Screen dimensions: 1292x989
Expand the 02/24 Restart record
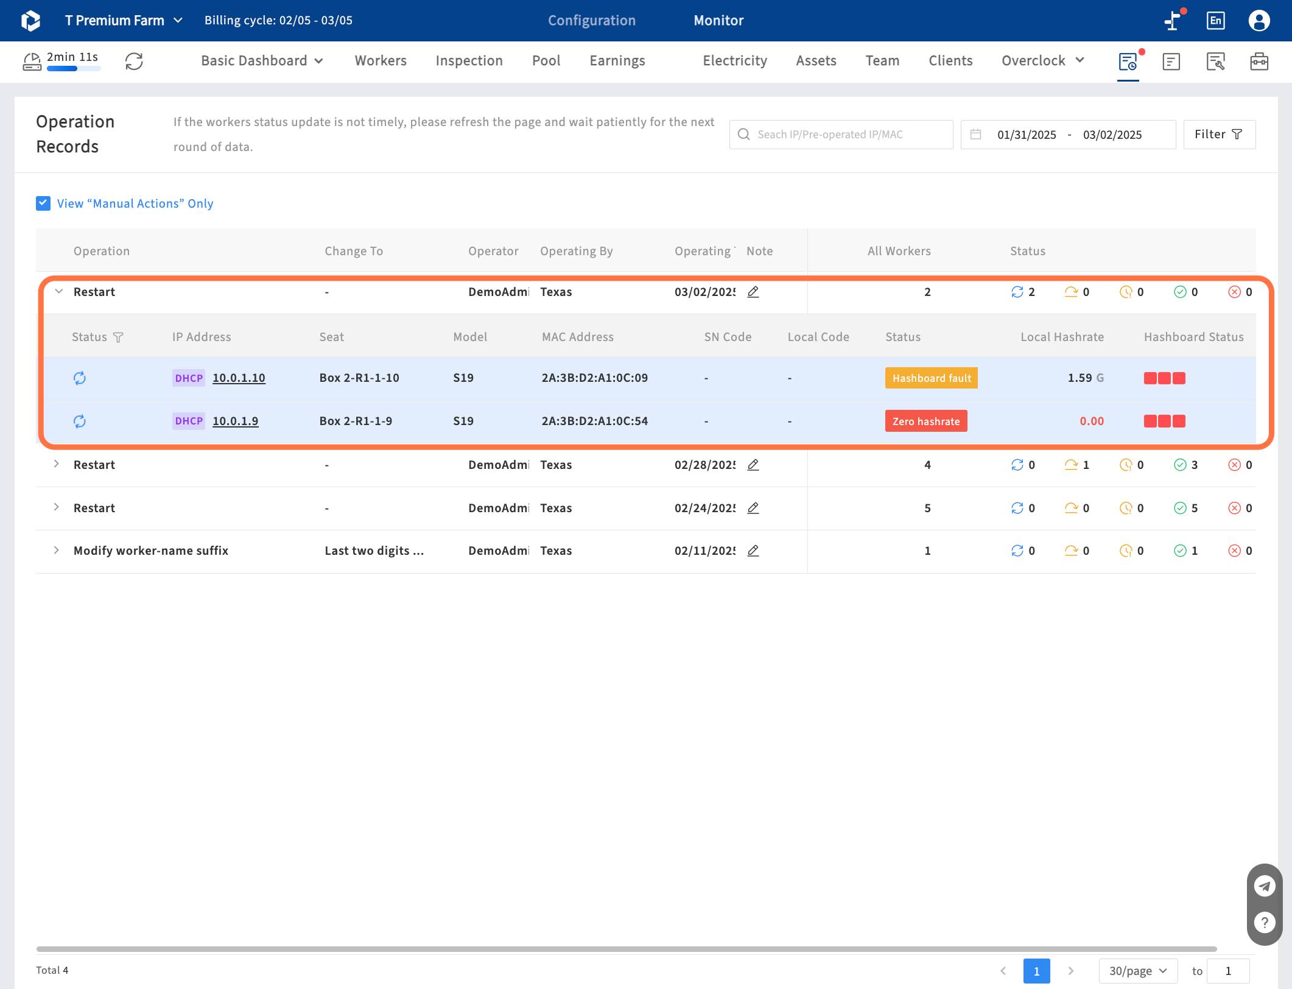pos(57,508)
